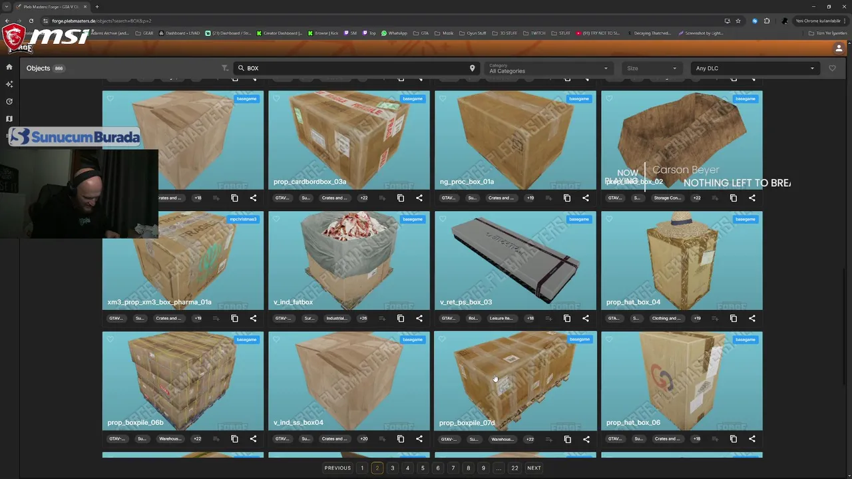Favorite v_ind_fatbox with heart
The width and height of the screenshot is (852, 479).
point(276,219)
